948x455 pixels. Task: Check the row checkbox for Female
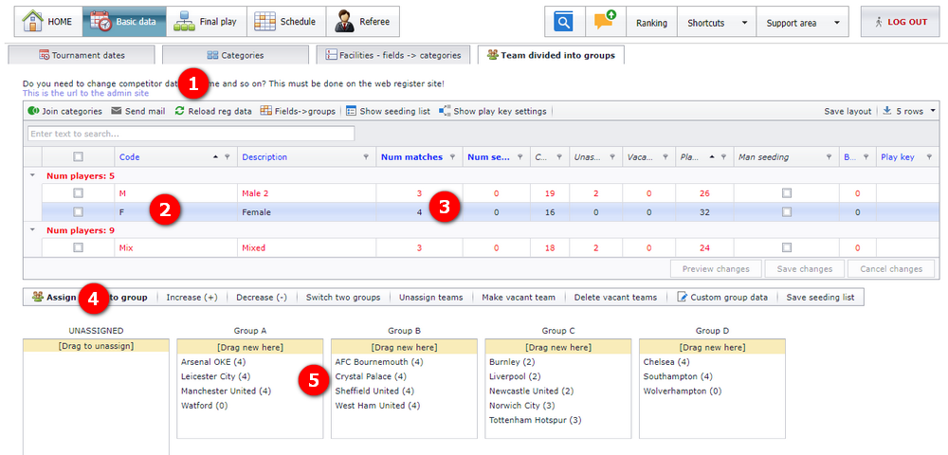(78, 212)
